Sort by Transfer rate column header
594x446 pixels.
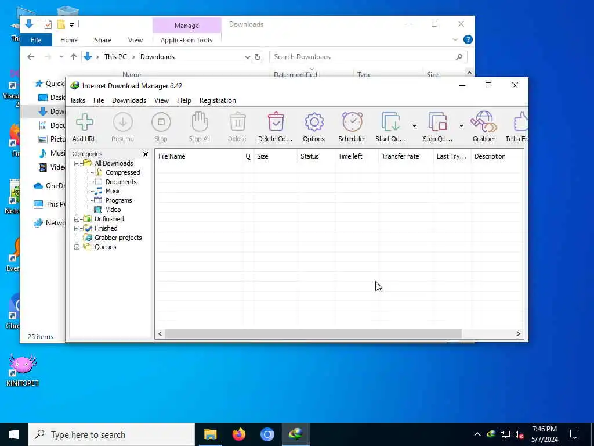click(x=405, y=156)
